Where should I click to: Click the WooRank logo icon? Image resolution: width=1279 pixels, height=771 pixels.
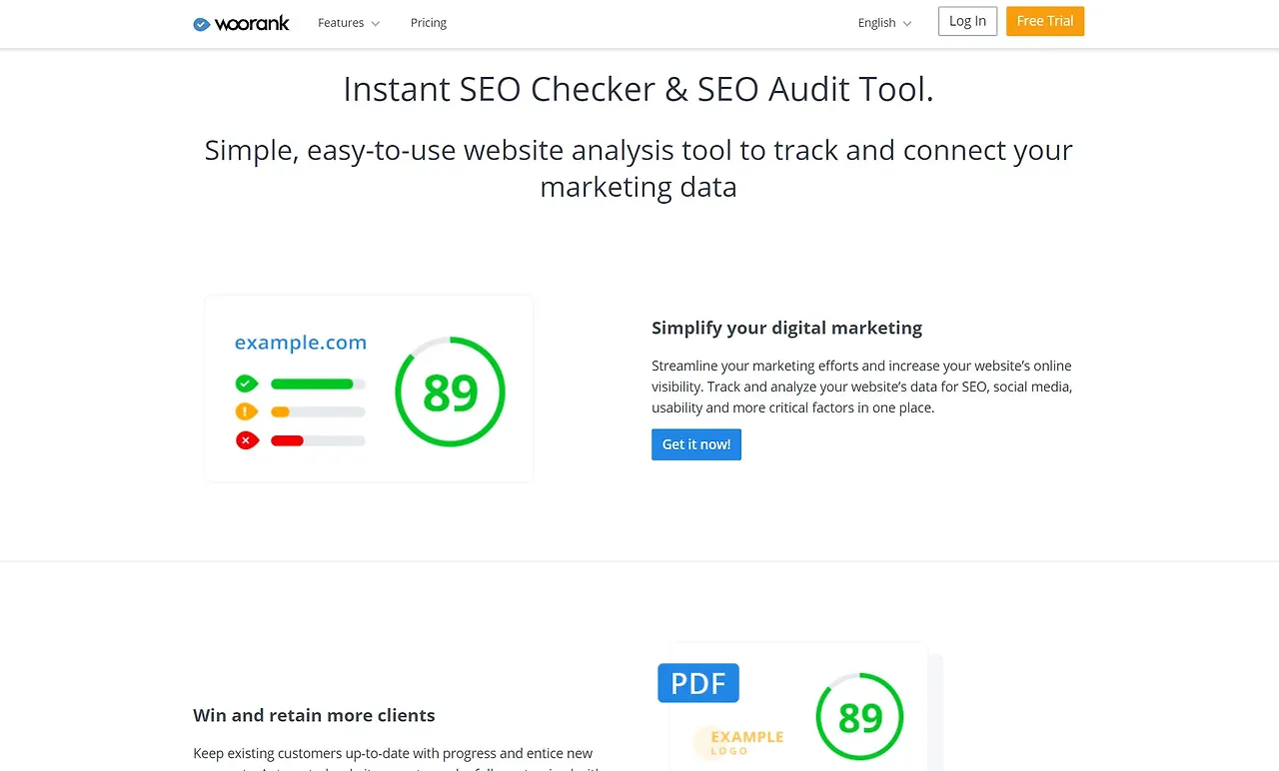pyautogui.click(x=201, y=24)
